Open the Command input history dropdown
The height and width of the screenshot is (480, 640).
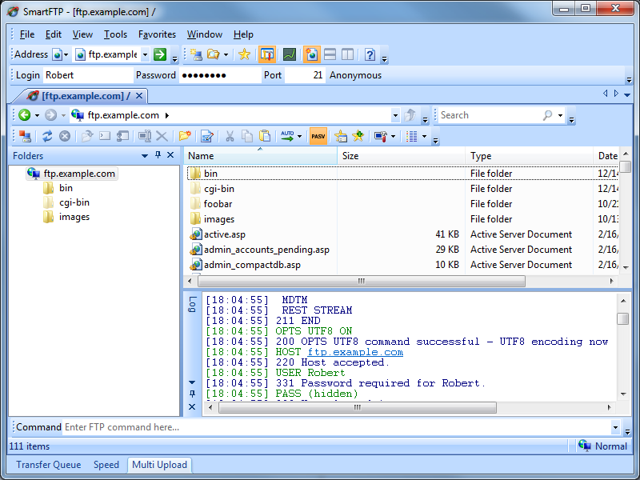(x=615, y=427)
